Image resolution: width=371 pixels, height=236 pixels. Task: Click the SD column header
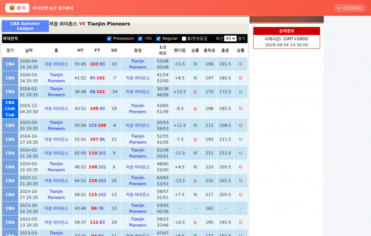(114, 50)
